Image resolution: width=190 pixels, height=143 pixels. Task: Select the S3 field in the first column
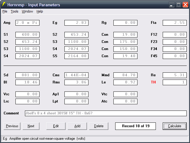(x=27, y=49)
